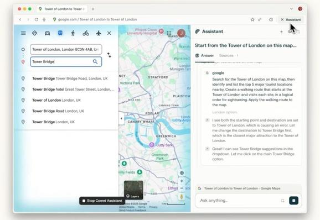Open a new browser tab

(93, 9)
